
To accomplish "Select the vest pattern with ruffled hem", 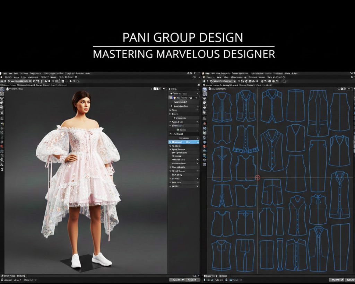I will pos(246,139).
